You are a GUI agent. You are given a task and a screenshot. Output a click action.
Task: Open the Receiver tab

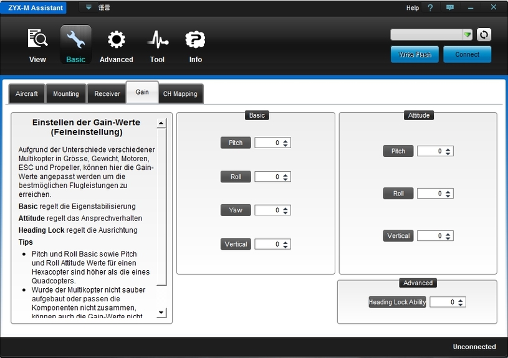click(x=107, y=94)
